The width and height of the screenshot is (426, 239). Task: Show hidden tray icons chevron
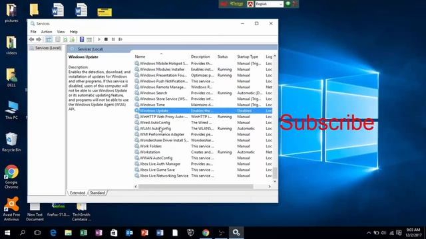(369, 232)
